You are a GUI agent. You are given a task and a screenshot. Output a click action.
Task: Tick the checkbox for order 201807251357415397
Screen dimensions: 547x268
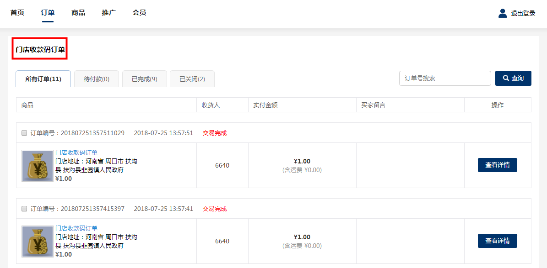click(x=24, y=209)
